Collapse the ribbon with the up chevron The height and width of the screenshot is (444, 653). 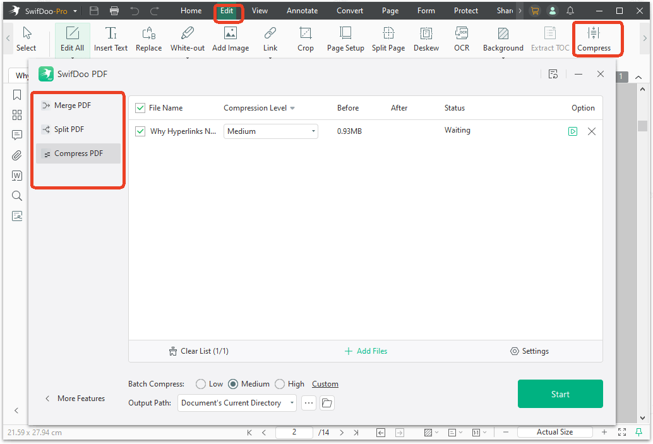click(638, 77)
